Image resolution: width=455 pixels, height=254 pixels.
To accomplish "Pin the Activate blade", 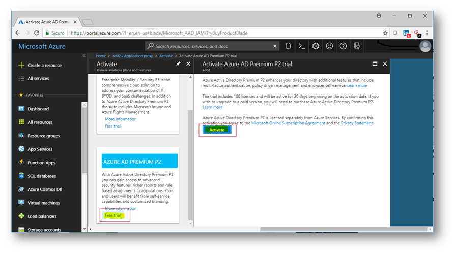I will 178,64.
